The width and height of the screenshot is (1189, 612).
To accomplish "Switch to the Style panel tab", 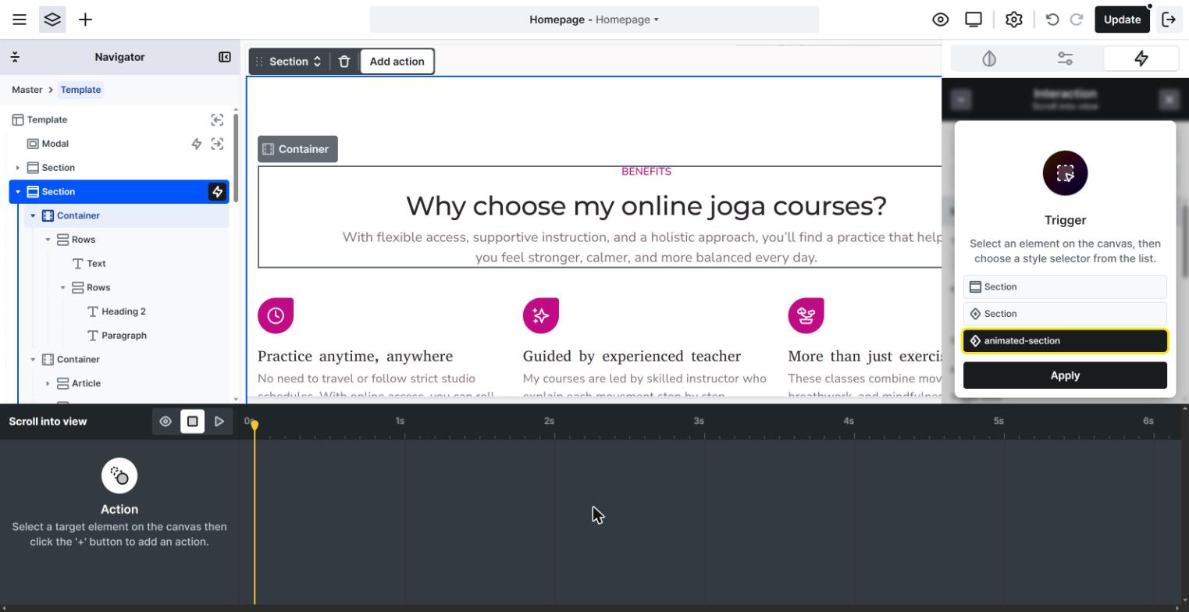I will (x=989, y=59).
